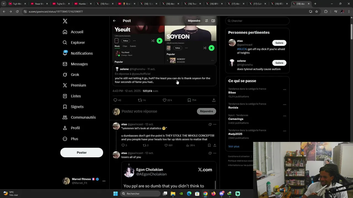Click Répondre button beside reply field
Image resolution: width=353 pixels, height=198 pixels.
[x=207, y=111]
